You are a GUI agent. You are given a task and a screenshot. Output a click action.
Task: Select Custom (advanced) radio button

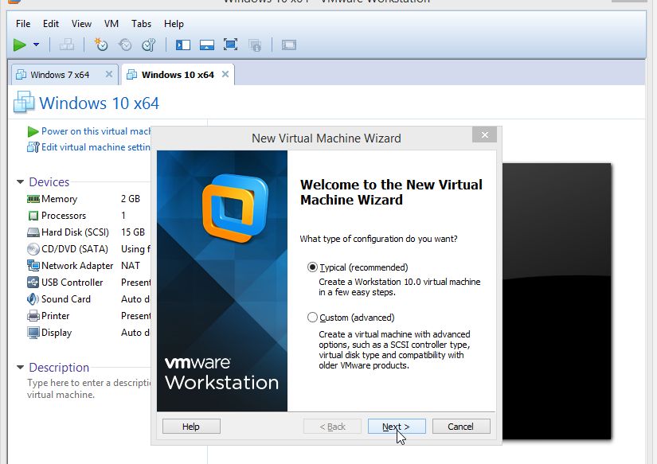click(312, 318)
